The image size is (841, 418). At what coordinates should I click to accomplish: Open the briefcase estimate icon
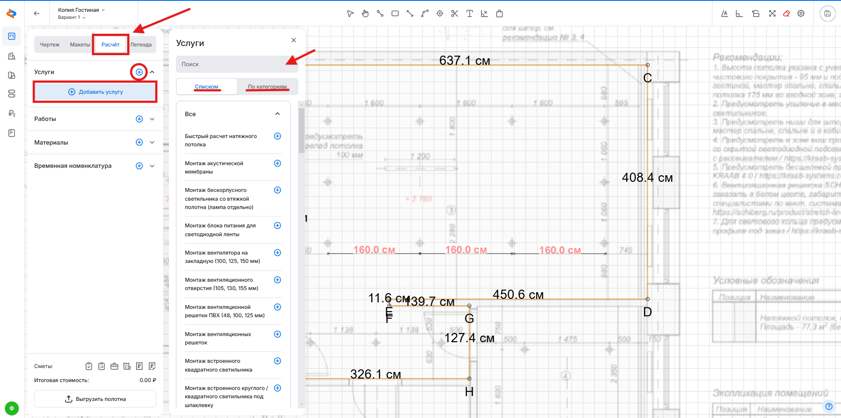(114, 366)
